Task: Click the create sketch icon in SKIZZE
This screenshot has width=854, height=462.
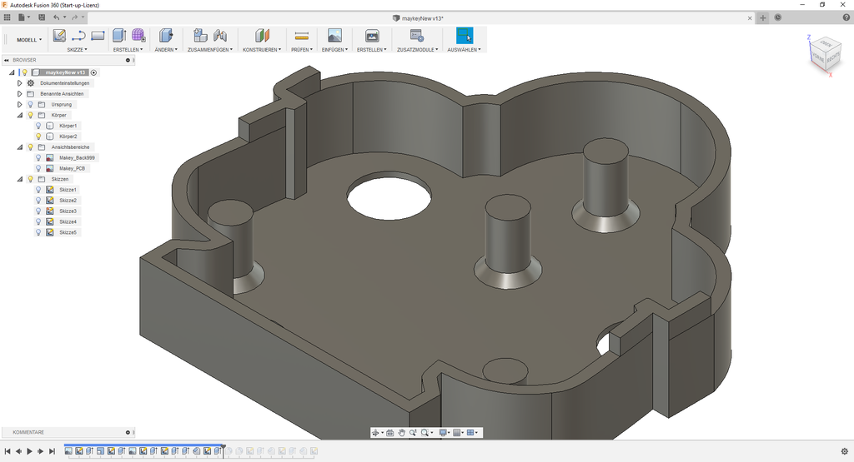Action: click(59, 36)
